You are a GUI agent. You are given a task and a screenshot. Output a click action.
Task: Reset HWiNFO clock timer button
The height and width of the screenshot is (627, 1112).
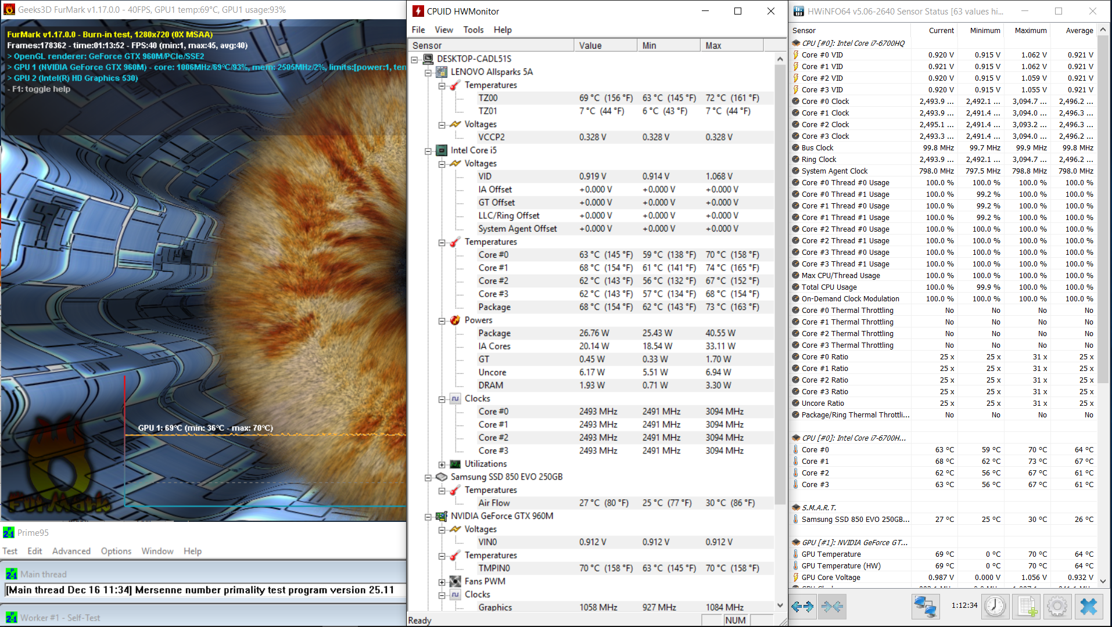tap(995, 607)
